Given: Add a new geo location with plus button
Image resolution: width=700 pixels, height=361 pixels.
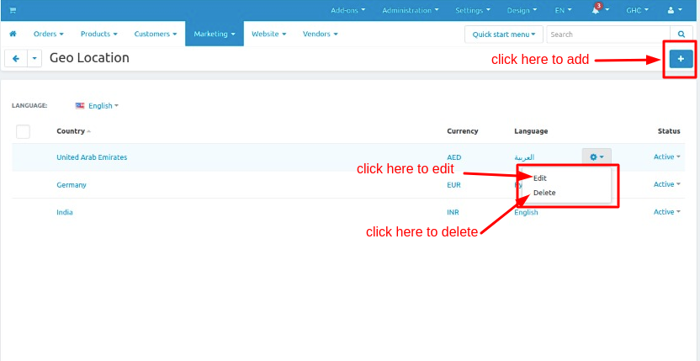Looking at the screenshot, I should [681, 59].
